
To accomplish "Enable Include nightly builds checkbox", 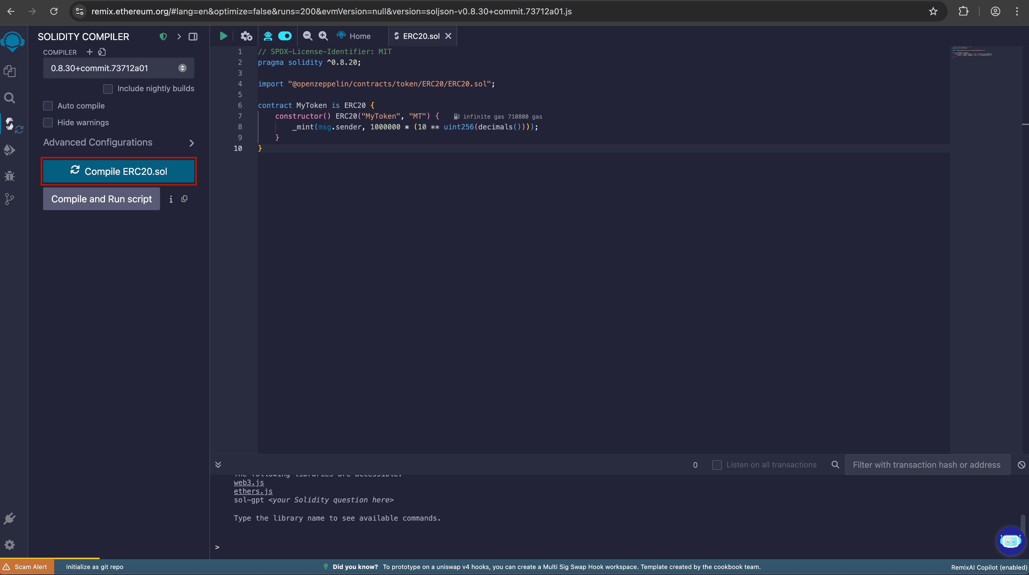I will pos(108,88).
